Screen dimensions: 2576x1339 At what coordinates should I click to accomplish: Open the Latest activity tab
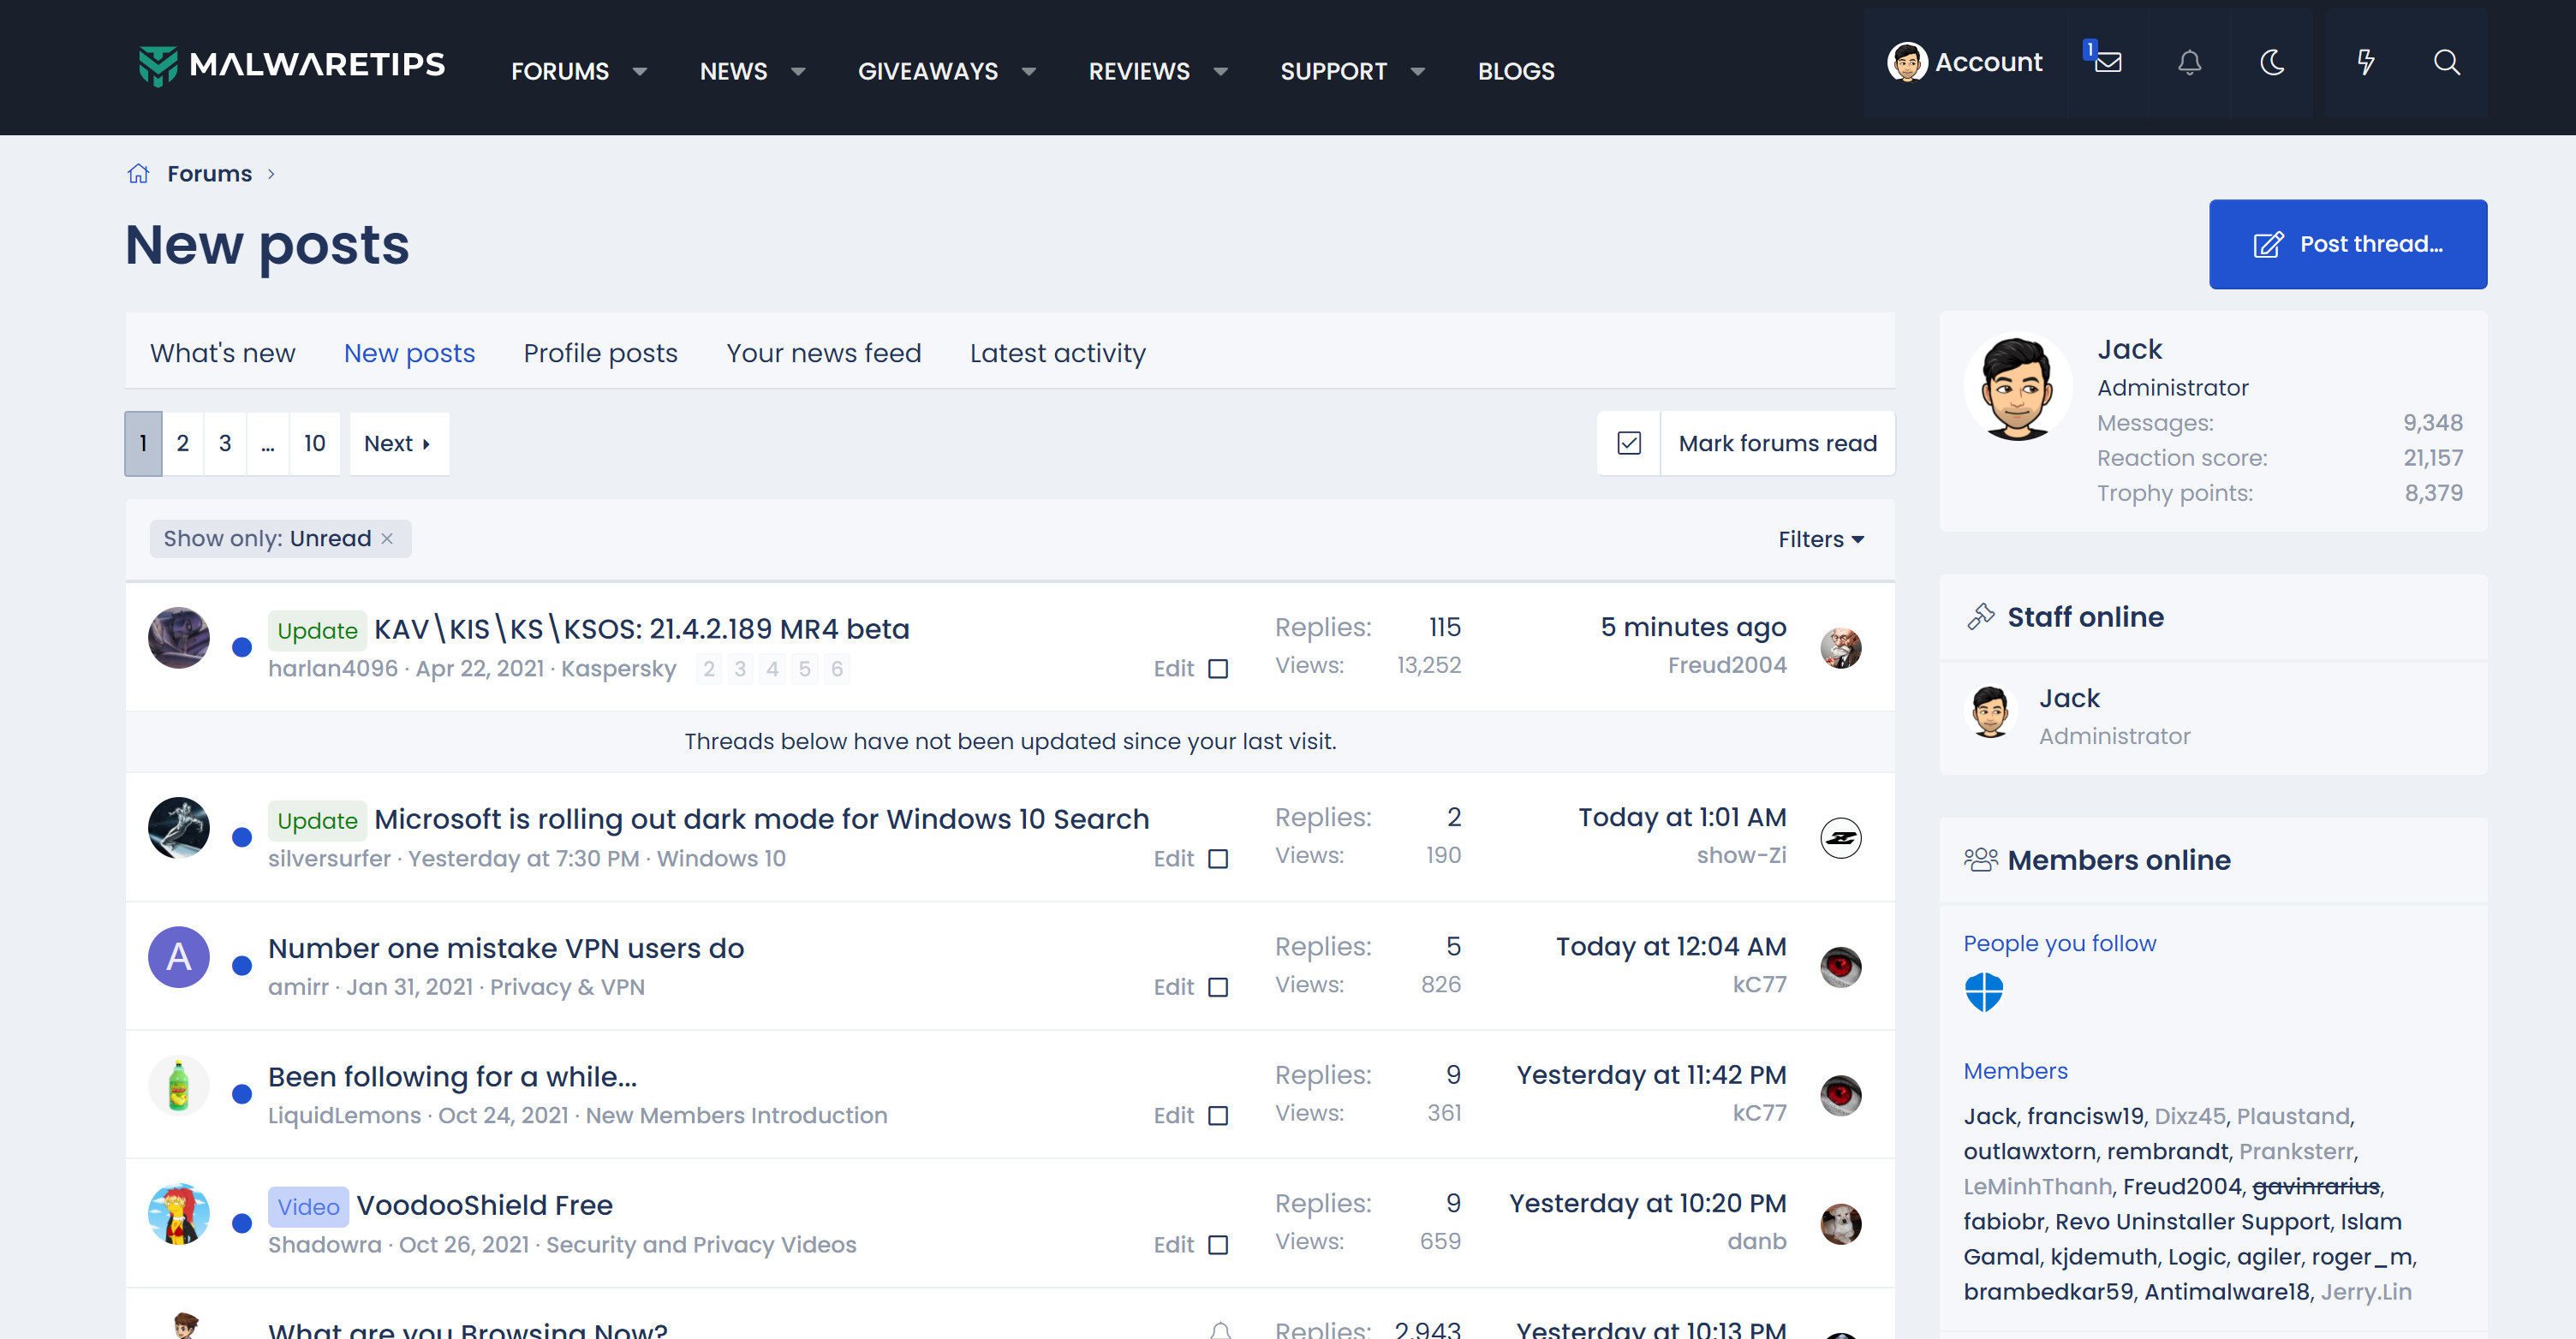click(1057, 353)
